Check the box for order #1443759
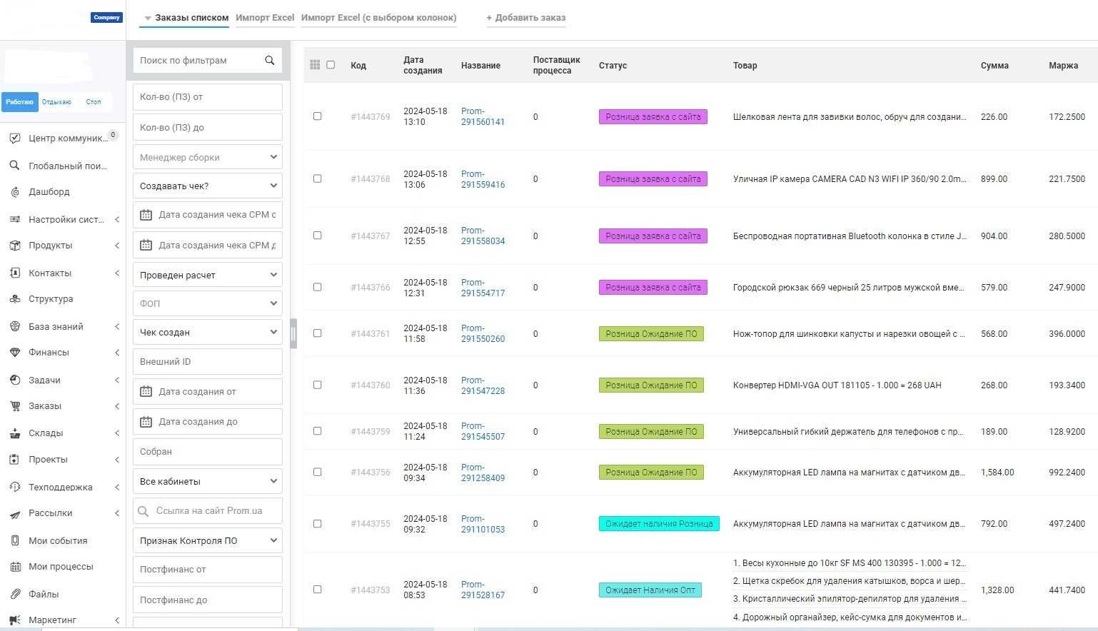Image resolution: width=1098 pixels, height=631 pixels. (x=318, y=430)
